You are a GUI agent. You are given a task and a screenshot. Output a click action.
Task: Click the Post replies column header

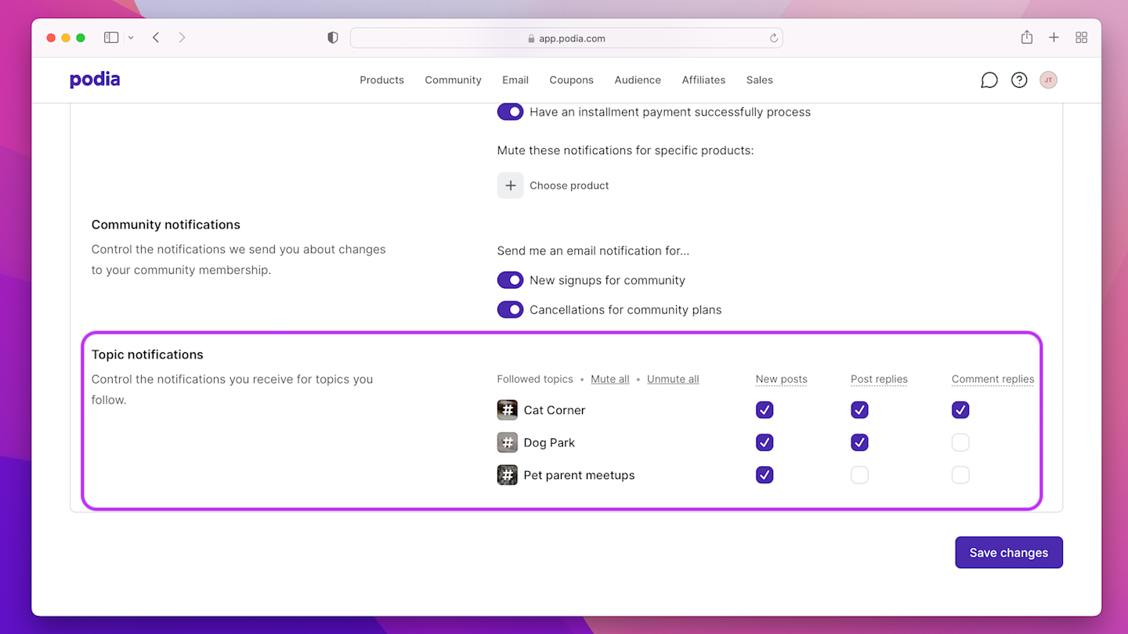[879, 379]
